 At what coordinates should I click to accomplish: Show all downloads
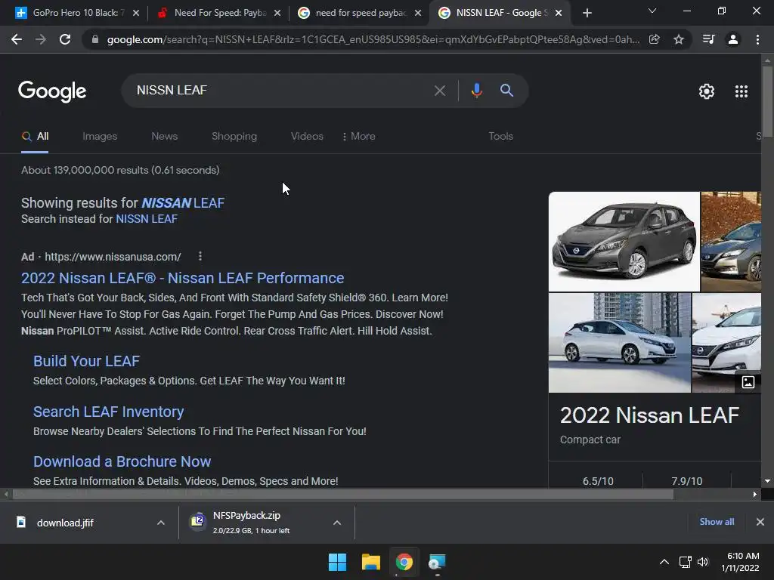pos(717,522)
